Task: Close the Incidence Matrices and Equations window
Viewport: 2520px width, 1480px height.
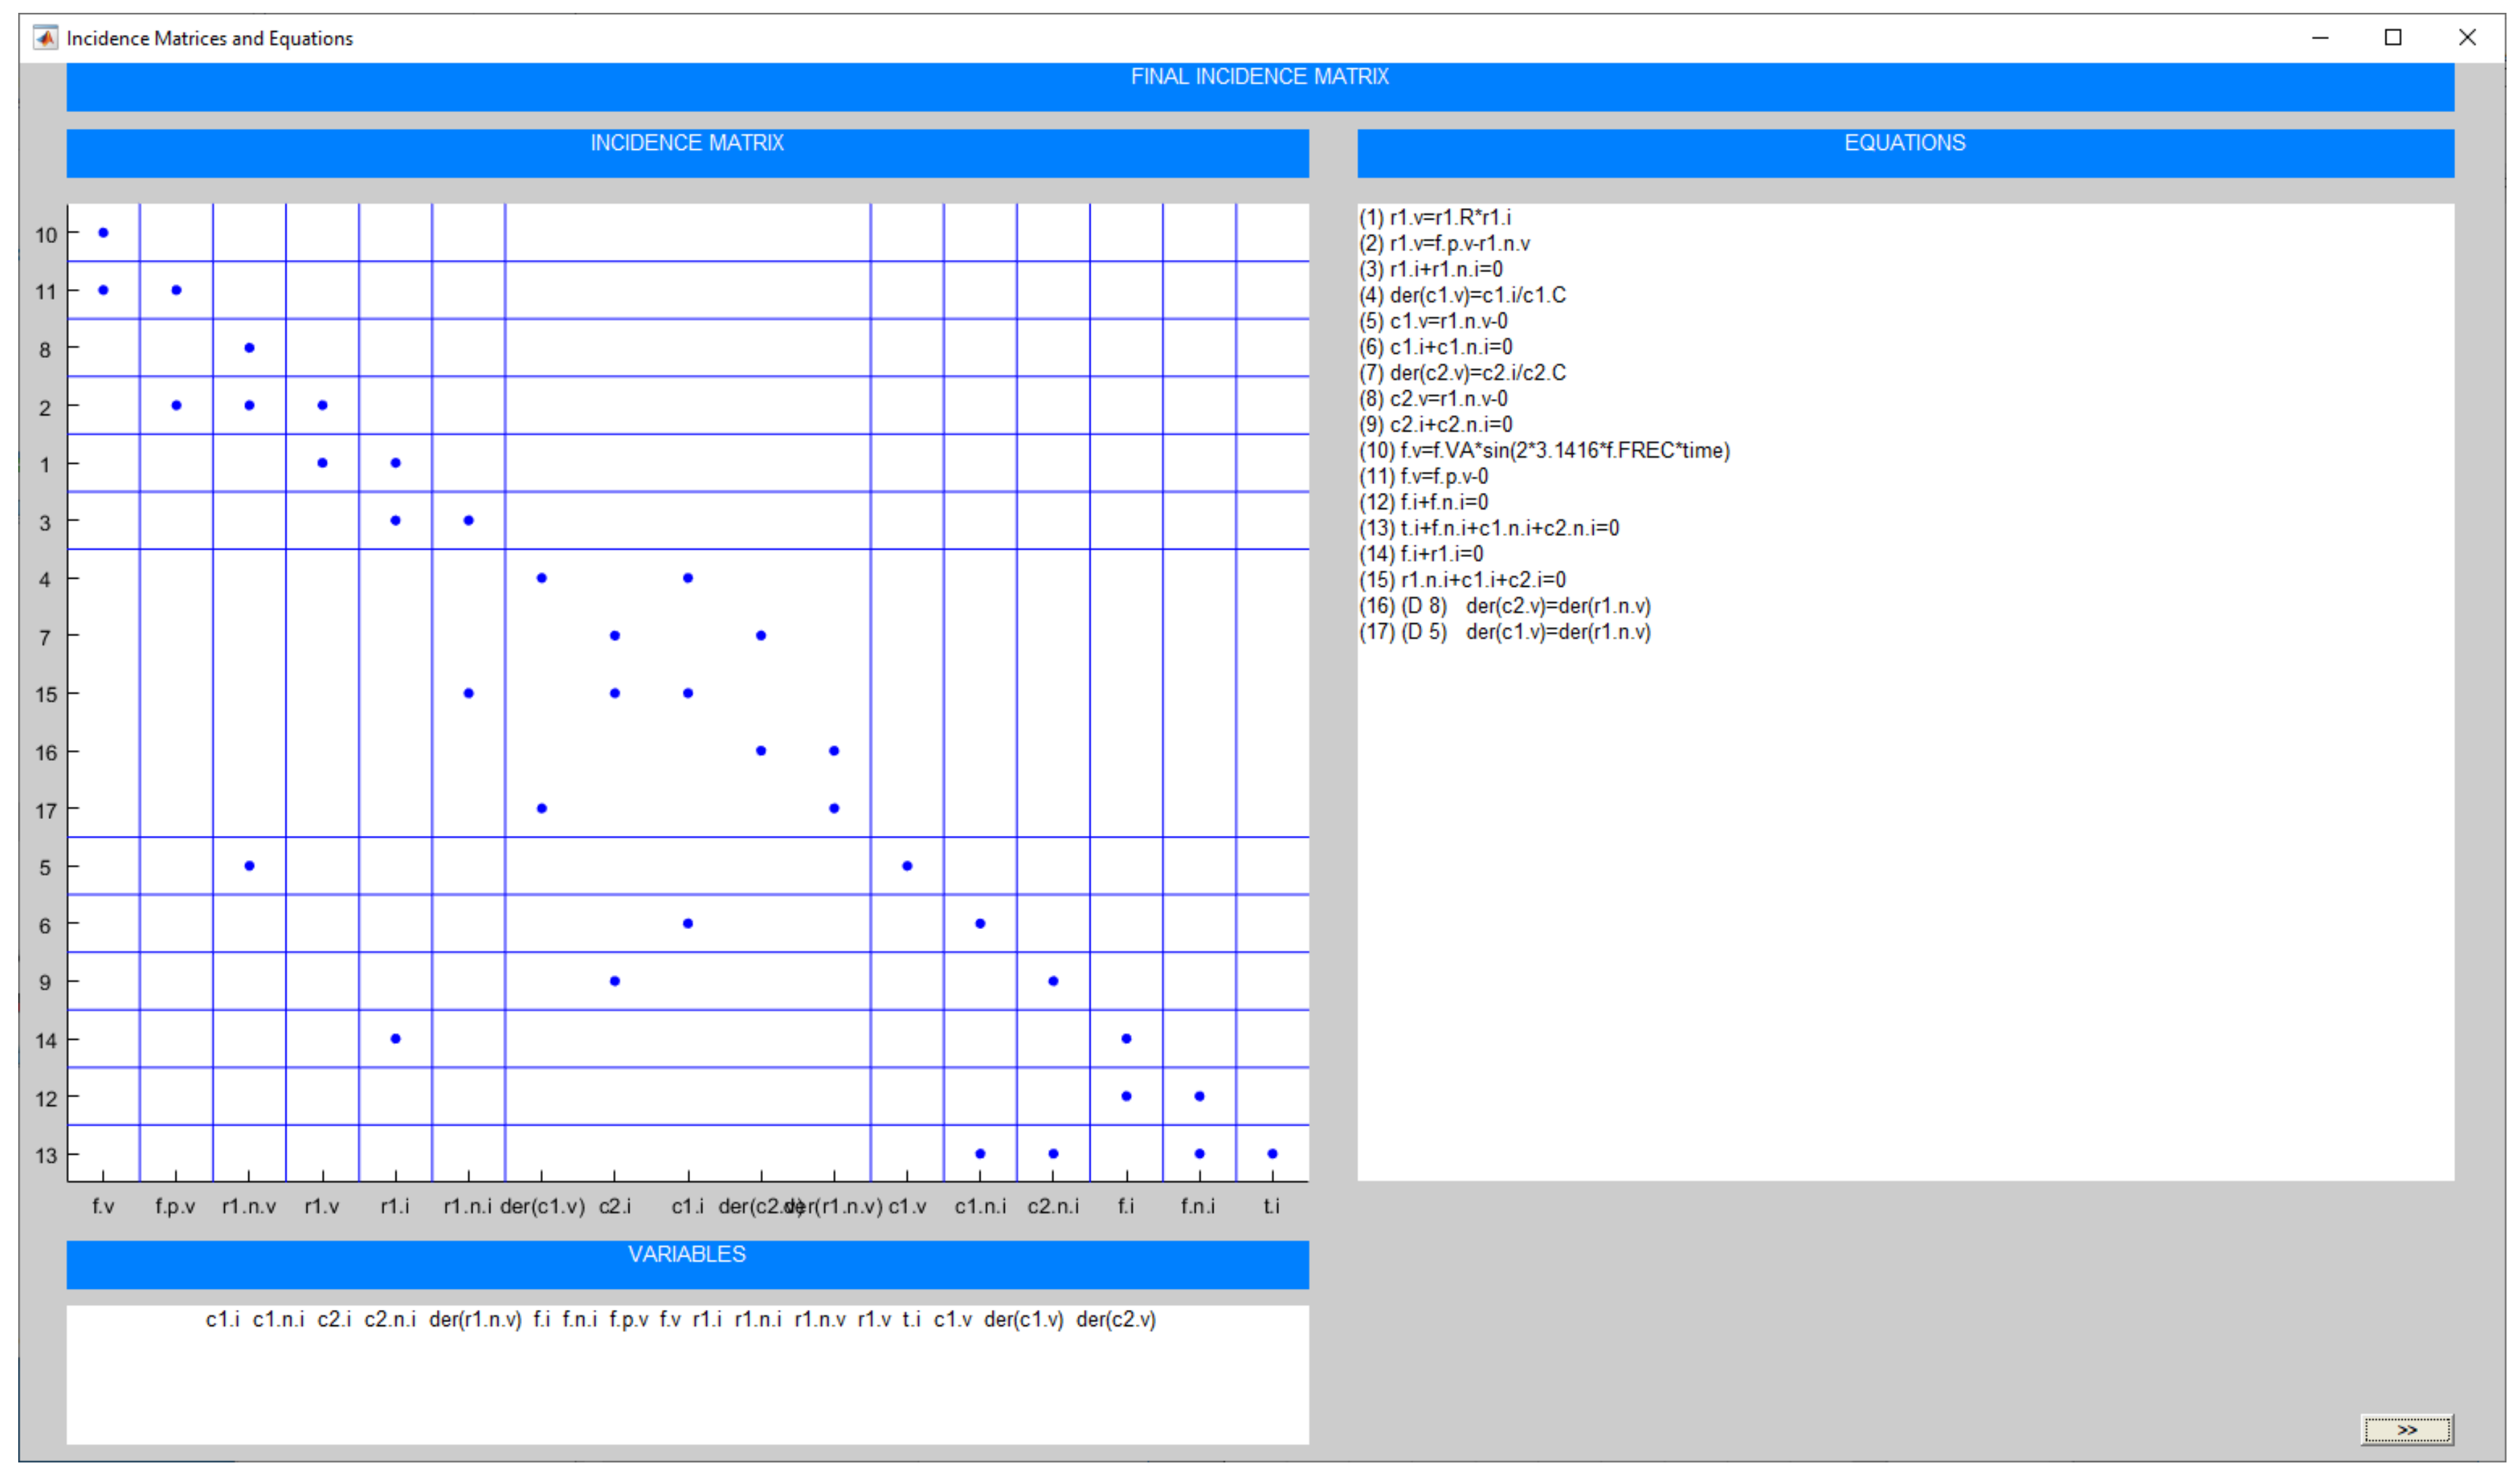Action: 2467,38
